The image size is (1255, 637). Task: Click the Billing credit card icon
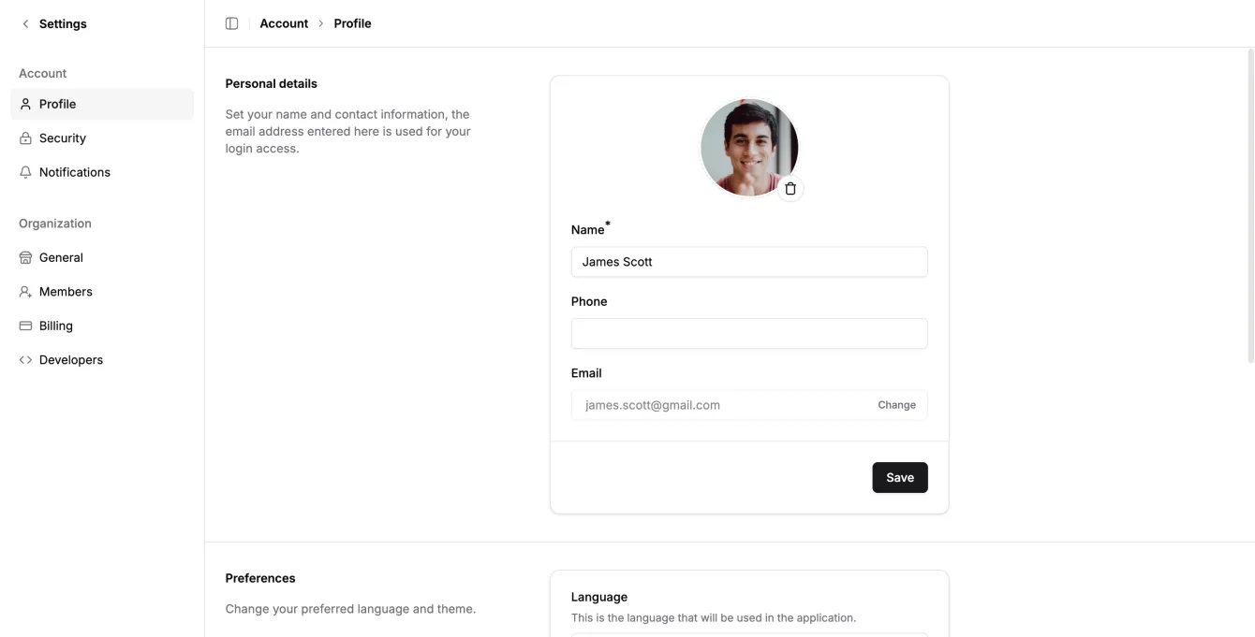coord(24,325)
